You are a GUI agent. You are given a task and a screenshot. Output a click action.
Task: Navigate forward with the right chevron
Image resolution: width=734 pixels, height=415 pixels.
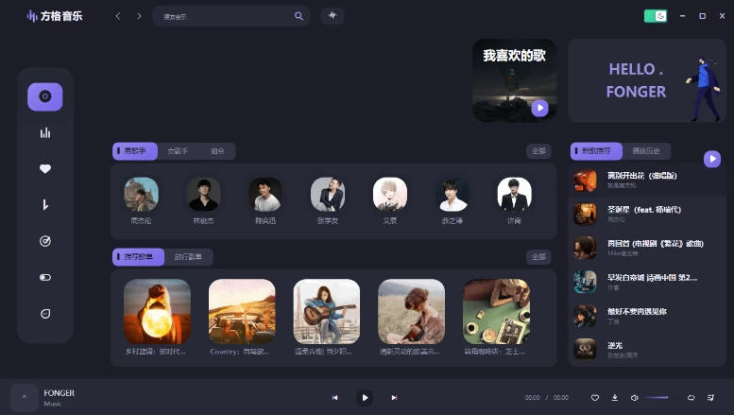point(139,16)
